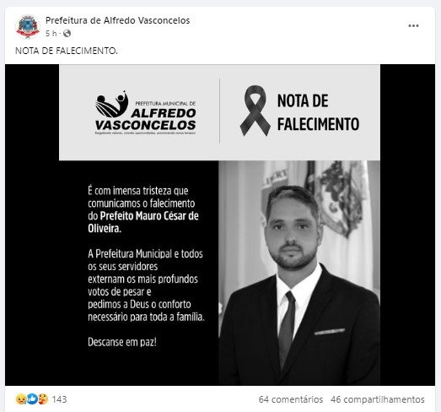Click the "Descanse em paz!" text in image
This screenshot has width=441, height=412.
click(x=122, y=343)
